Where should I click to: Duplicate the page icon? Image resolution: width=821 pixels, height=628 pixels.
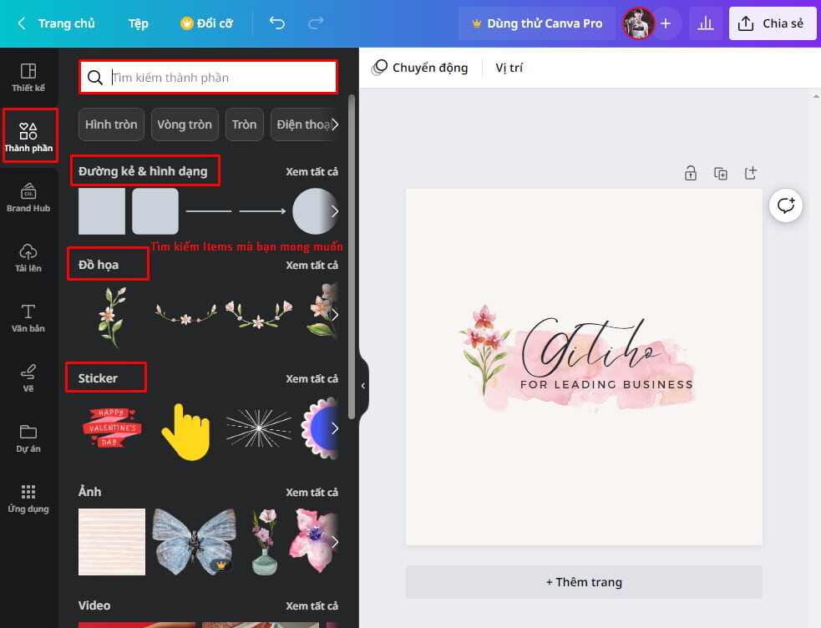(721, 173)
